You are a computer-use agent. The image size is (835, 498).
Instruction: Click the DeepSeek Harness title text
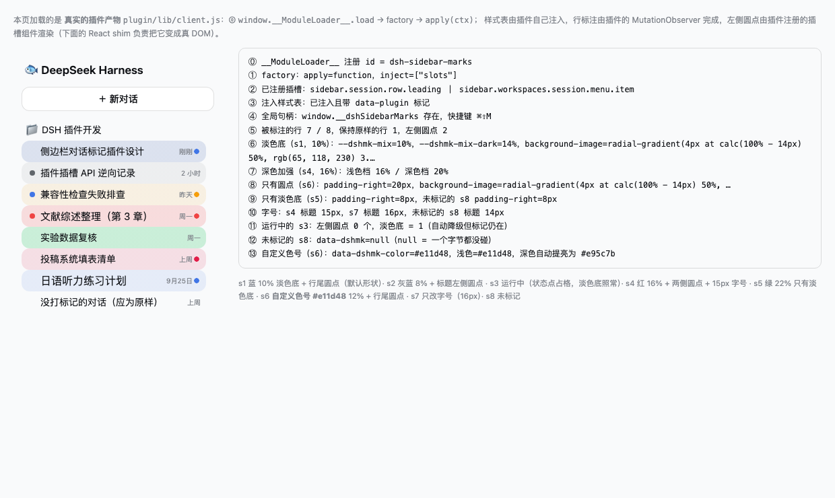(x=92, y=70)
